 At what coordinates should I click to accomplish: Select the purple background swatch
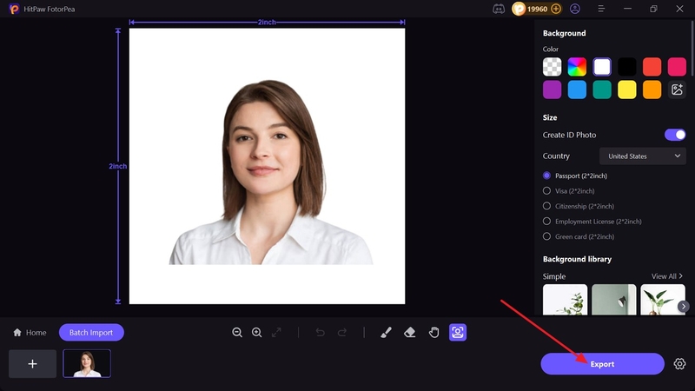tap(552, 89)
